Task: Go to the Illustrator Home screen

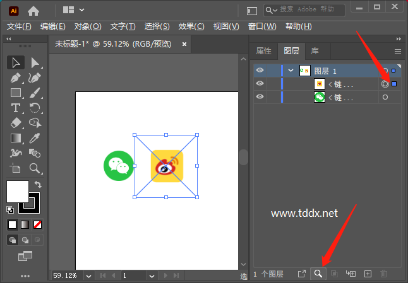Action: [x=33, y=11]
